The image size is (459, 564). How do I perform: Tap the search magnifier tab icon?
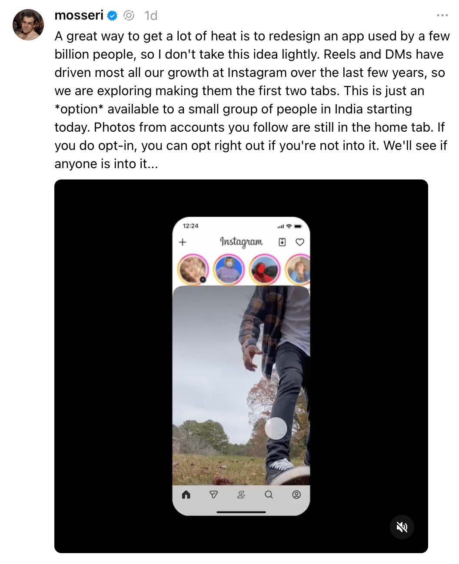click(x=269, y=494)
